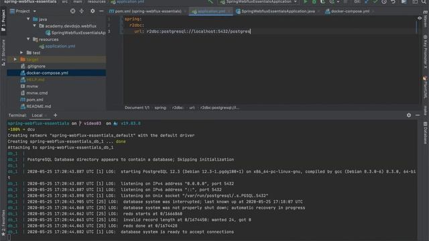Collapse all nodes in Project panel
The width and height of the screenshot is (429, 241).
[x=82, y=11]
